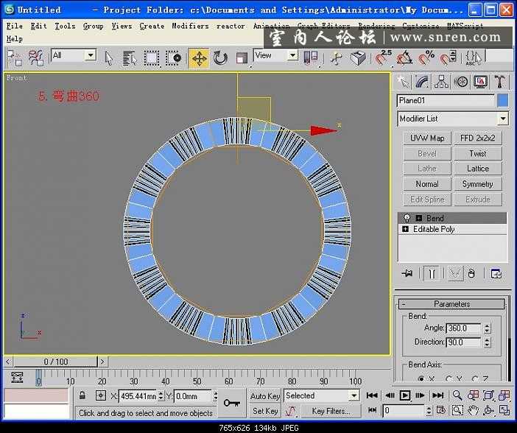Click the Bind to Space Warp tool

pos(36,58)
